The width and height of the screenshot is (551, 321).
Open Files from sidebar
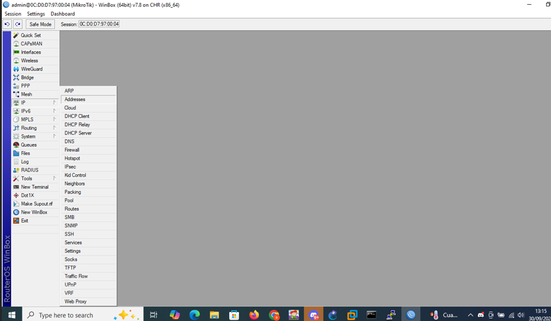coord(35,153)
